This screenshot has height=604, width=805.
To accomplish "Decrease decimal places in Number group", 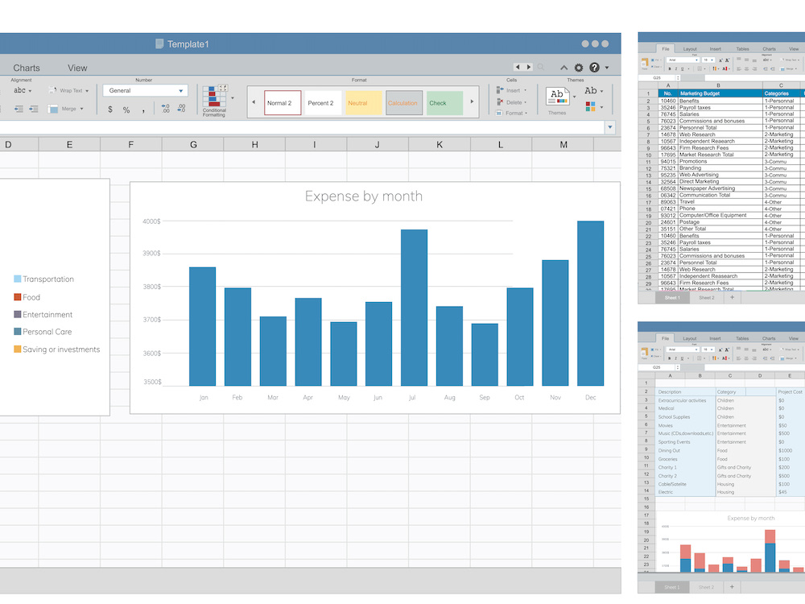I will click(181, 109).
